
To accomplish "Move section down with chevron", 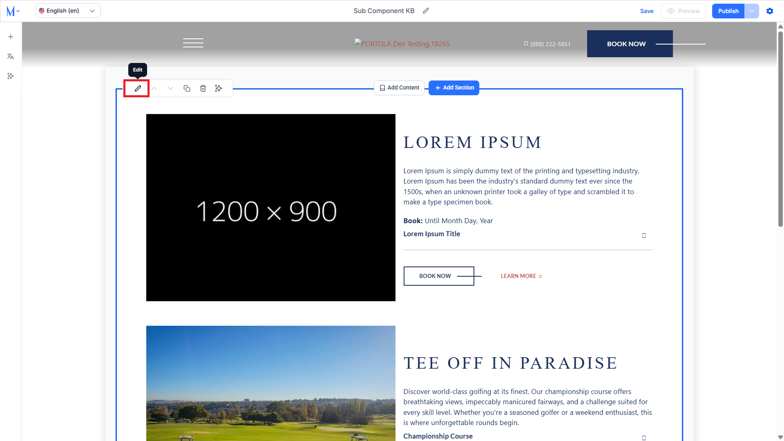I will (x=170, y=88).
